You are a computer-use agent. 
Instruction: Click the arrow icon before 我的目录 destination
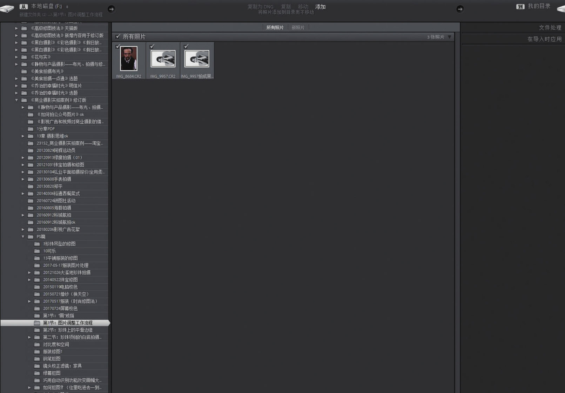460,9
